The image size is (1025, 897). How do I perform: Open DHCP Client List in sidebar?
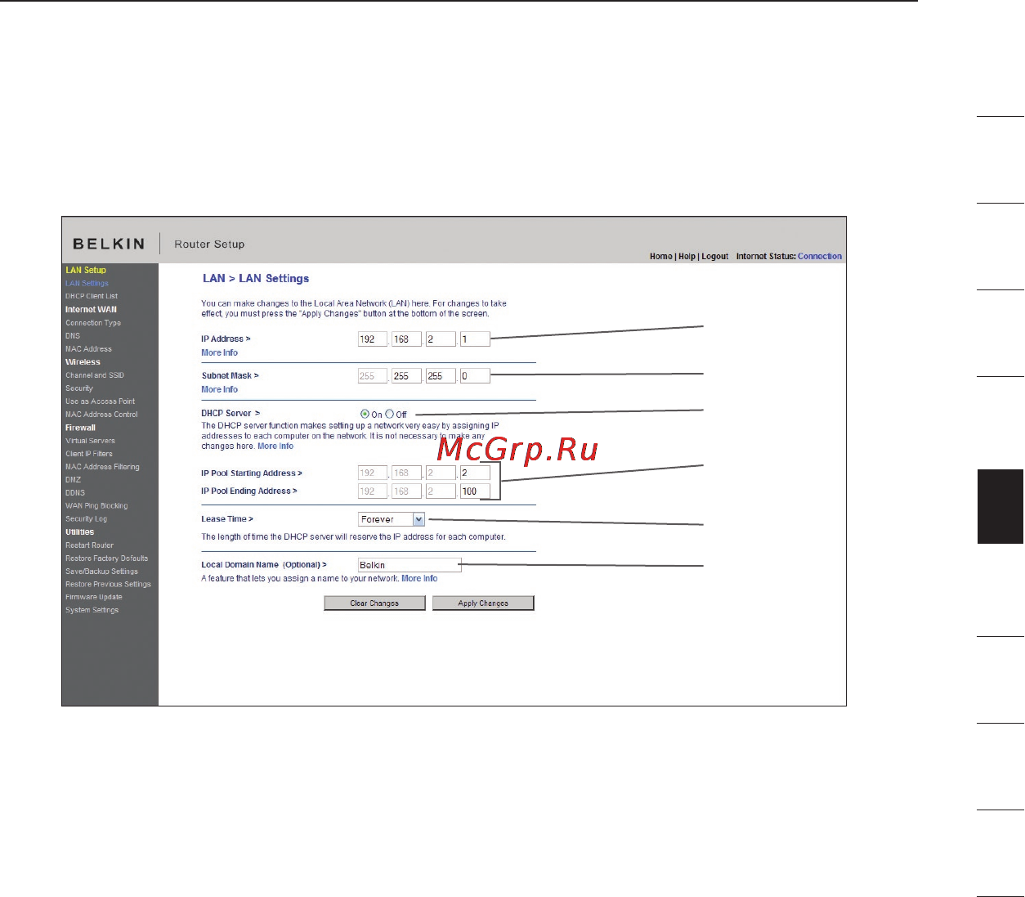92,296
